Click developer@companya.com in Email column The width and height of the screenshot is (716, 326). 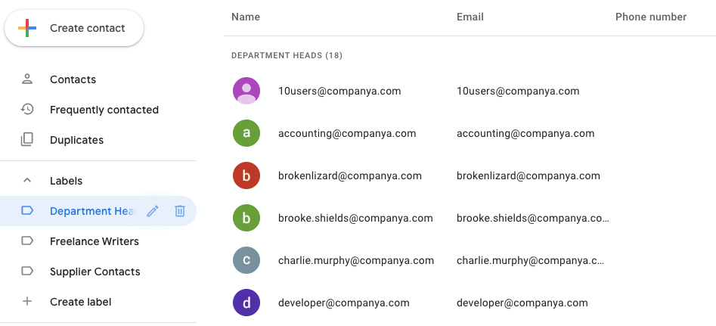coord(522,303)
